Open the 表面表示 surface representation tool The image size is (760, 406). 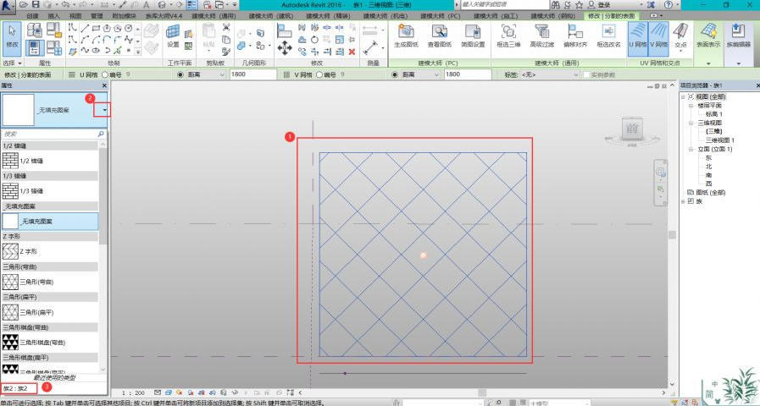(708, 36)
